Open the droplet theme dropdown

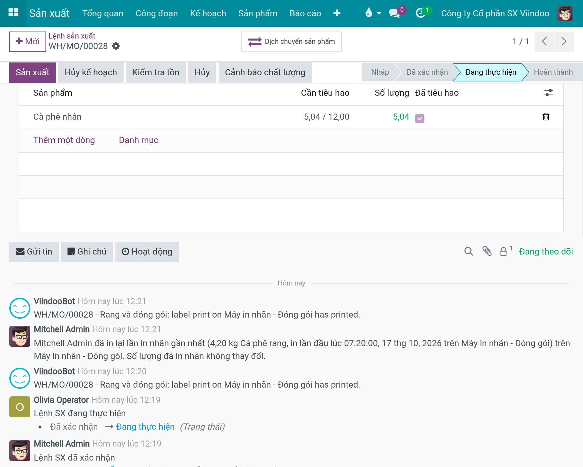click(x=373, y=13)
